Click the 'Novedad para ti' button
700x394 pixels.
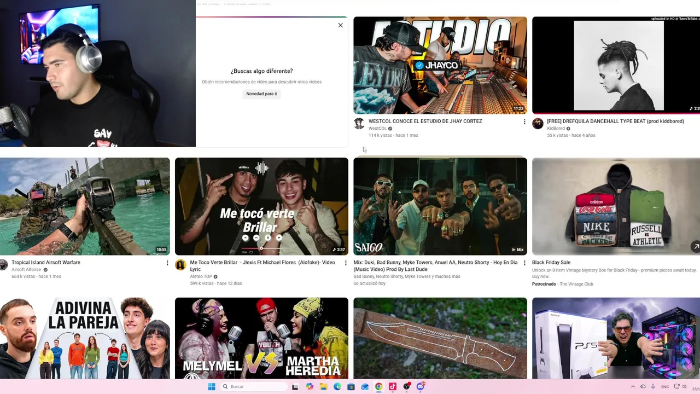[261, 94]
